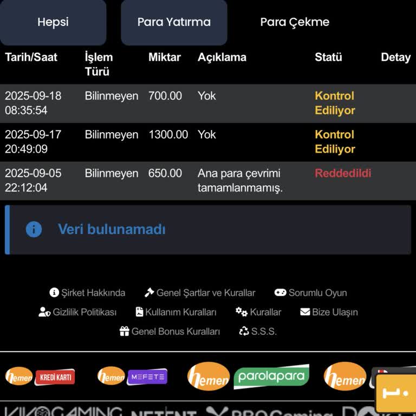Click the yellow floating widget button
416x416 pixels.
coord(396,393)
